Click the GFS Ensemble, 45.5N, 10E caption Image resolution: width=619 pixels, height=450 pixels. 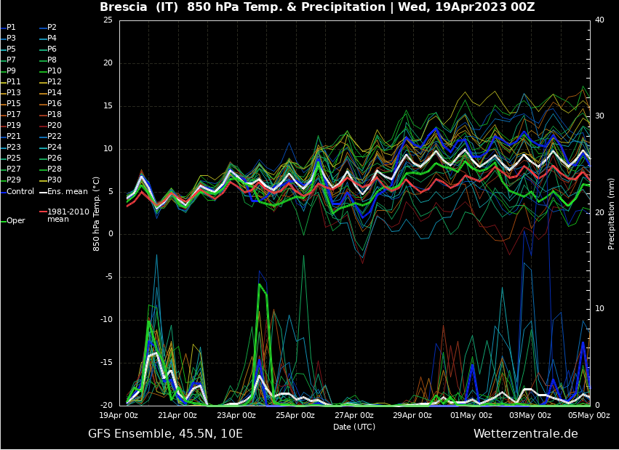[x=165, y=433]
